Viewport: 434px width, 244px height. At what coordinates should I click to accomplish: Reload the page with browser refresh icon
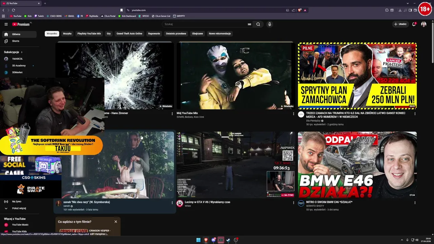pyautogui.click(x=14, y=10)
